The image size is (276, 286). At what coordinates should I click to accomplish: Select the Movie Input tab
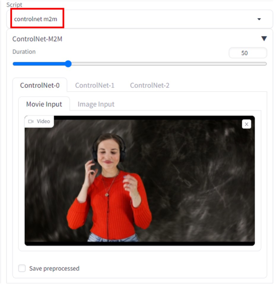click(44, 104)
